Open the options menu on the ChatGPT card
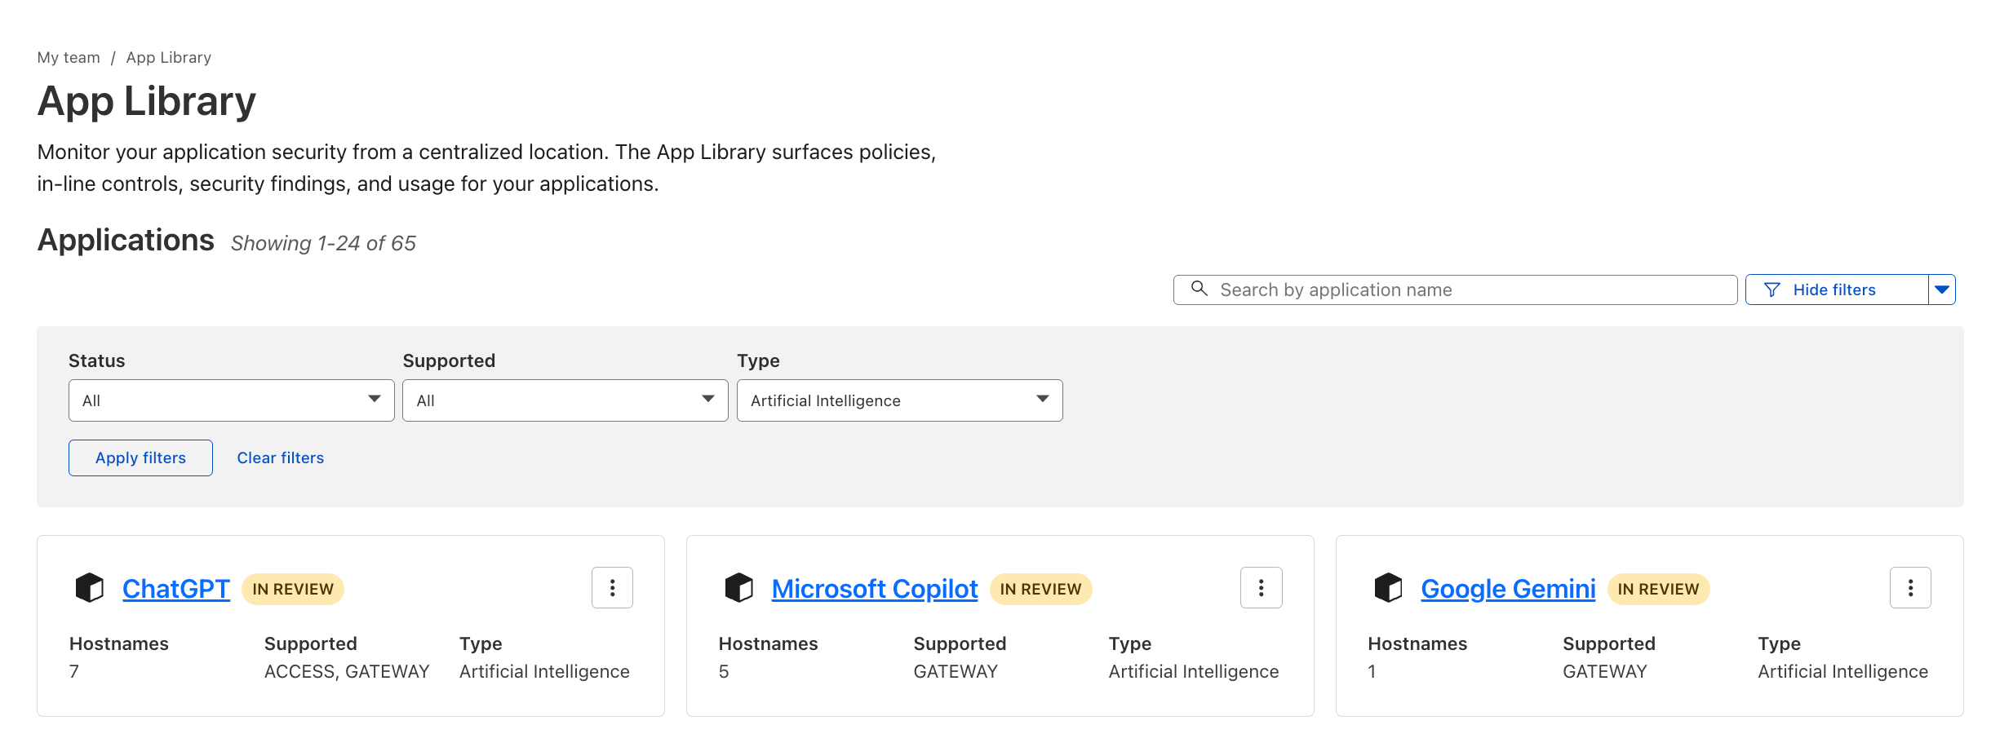1991x734 pixels. pyautogui.click(x=612, y=587)
